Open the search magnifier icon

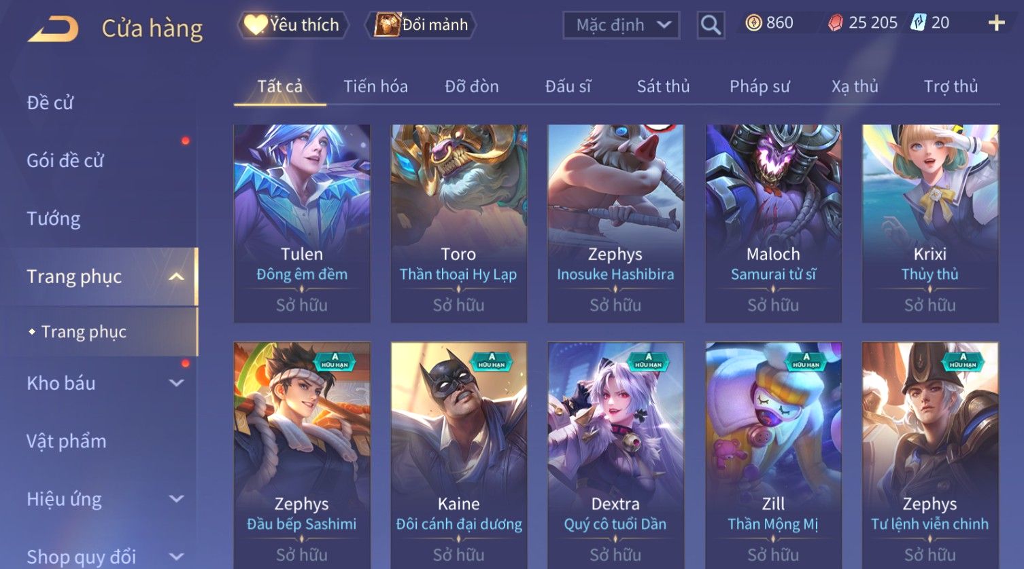[x=711, y=25]
